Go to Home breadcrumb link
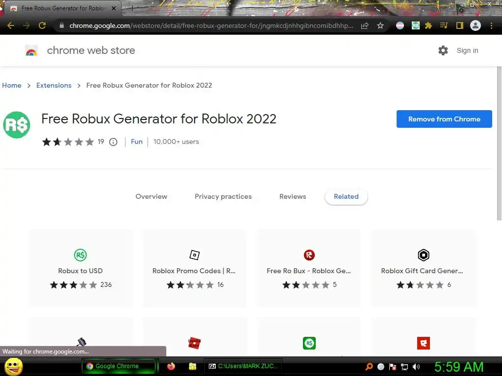Viewport: 502px width, 376px height. (x=12, y=85)
